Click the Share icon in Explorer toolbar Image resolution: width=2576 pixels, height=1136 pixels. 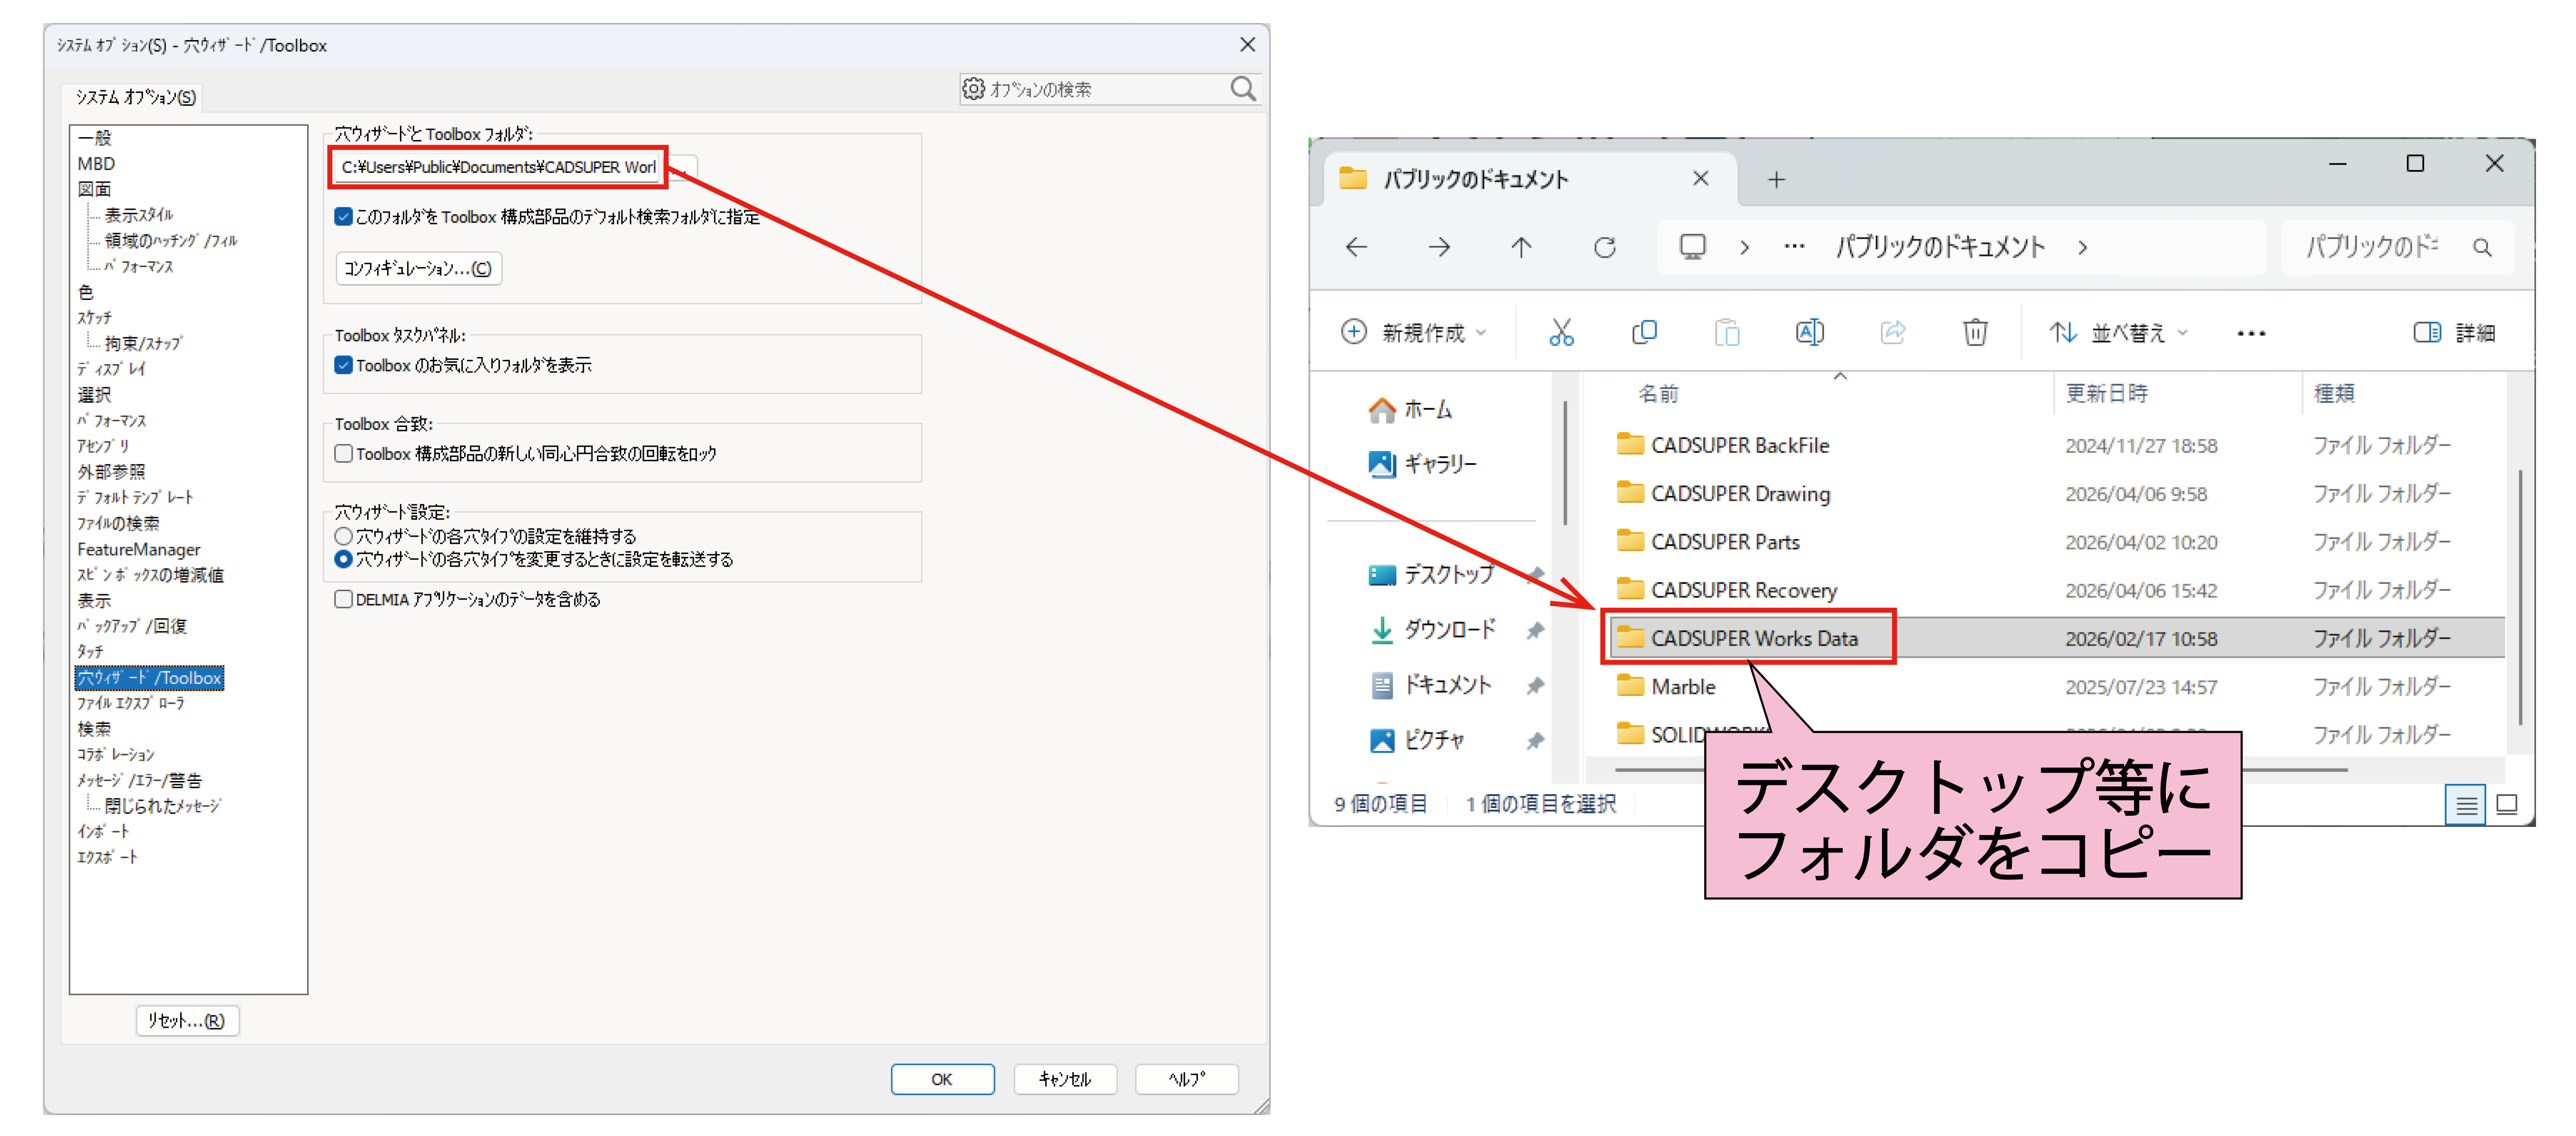point(1893,332)
